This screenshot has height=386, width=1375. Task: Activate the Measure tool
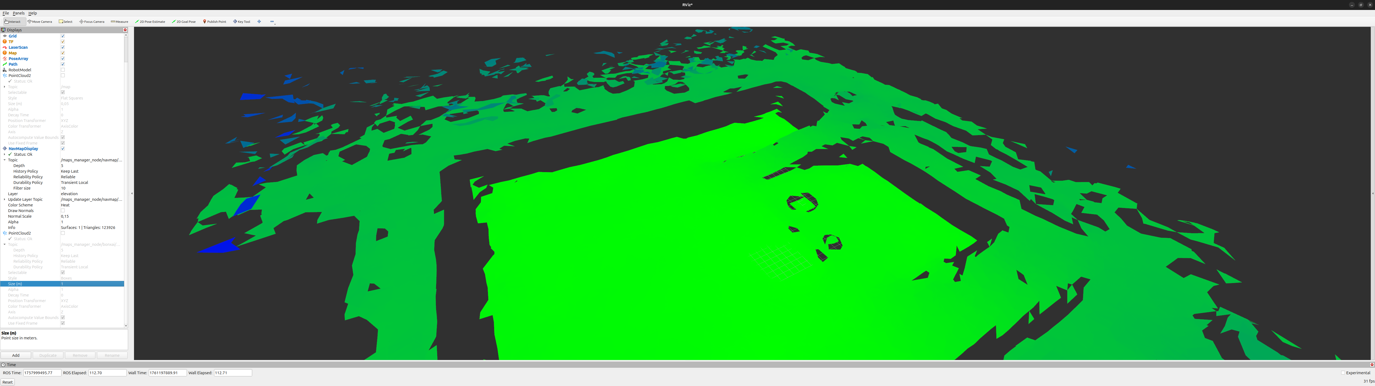[119, 21]
